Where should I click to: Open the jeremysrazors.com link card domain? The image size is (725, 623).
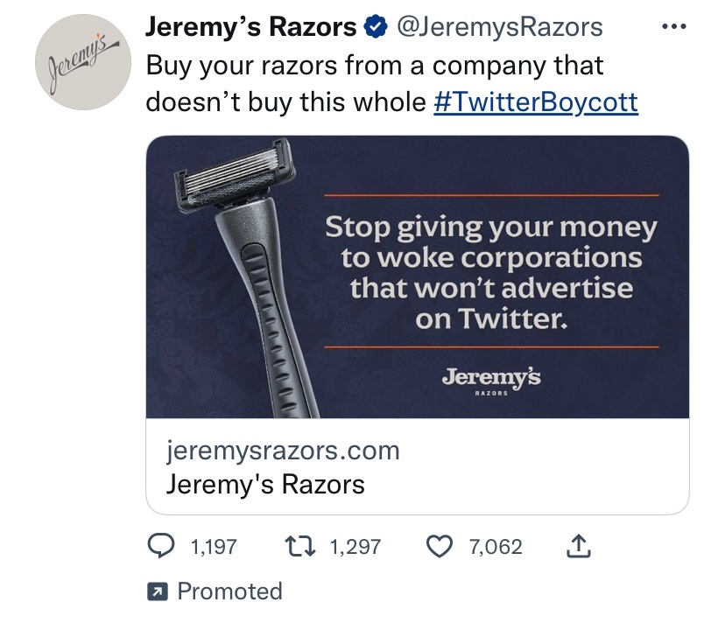[283, 451]
